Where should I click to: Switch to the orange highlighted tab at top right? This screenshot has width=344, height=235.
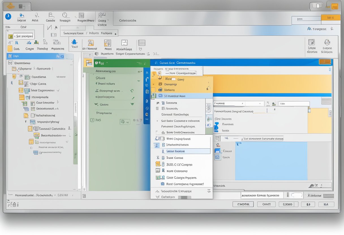[x=330, y=18]
